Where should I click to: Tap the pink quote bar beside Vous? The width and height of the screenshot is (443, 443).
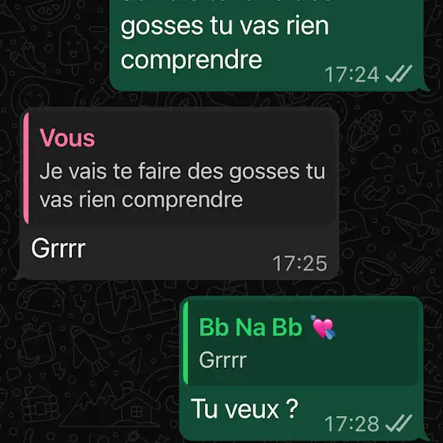pyautogui.click(x=26, y=168)
